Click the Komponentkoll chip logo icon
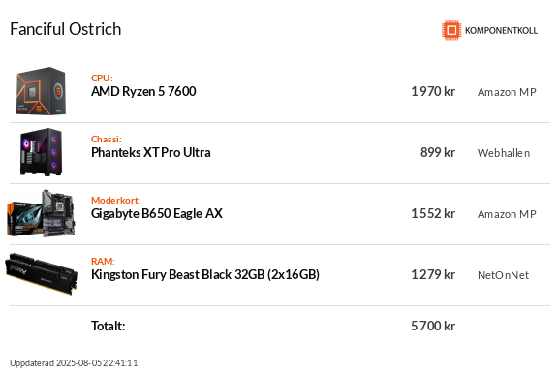The image size is (559, 376). [x=451, y=30]
